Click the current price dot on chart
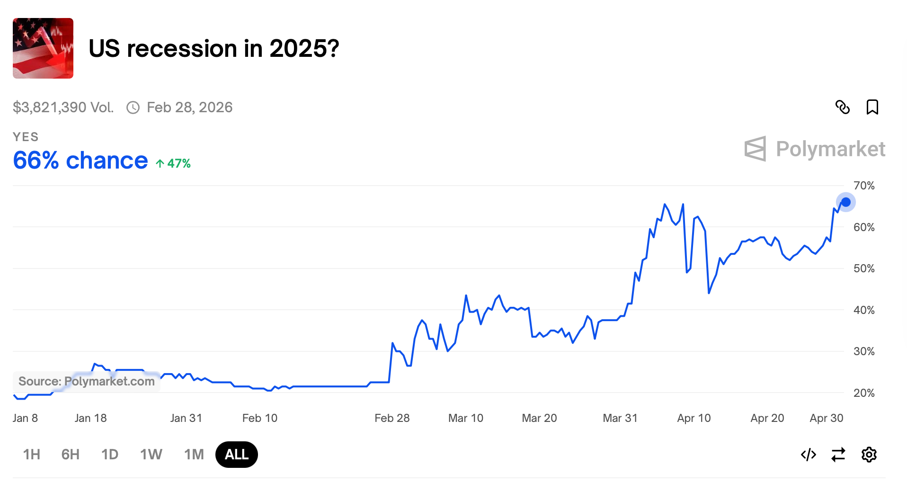Viewport: 907px width, 501px height. pos(845,203)
